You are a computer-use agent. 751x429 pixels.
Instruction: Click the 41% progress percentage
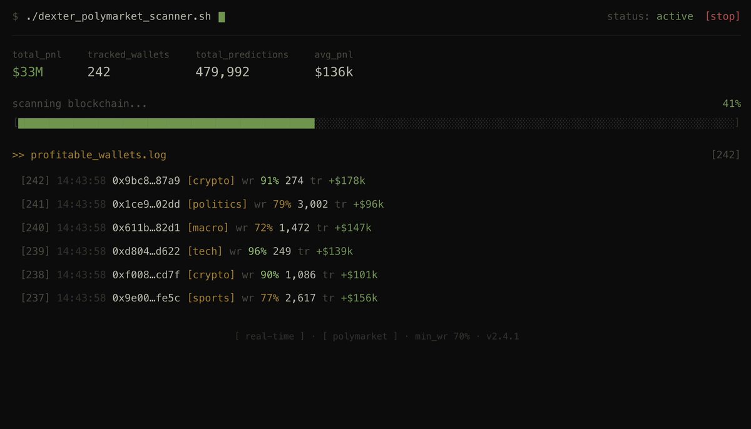732,104
